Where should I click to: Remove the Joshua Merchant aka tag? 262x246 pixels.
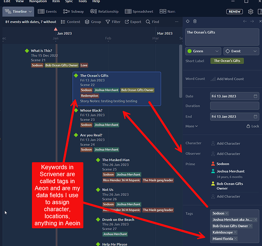click(x=256, y=219)
